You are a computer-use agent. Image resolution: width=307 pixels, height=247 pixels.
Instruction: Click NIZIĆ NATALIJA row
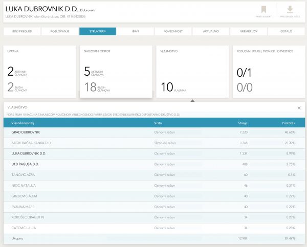155,185
